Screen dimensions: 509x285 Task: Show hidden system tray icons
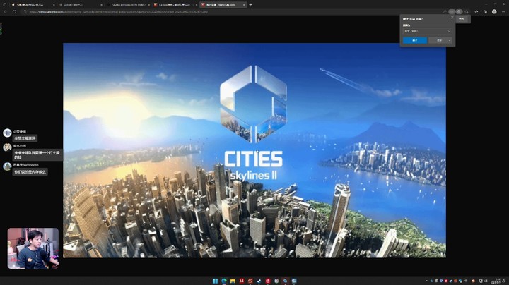tap(426, 281)
